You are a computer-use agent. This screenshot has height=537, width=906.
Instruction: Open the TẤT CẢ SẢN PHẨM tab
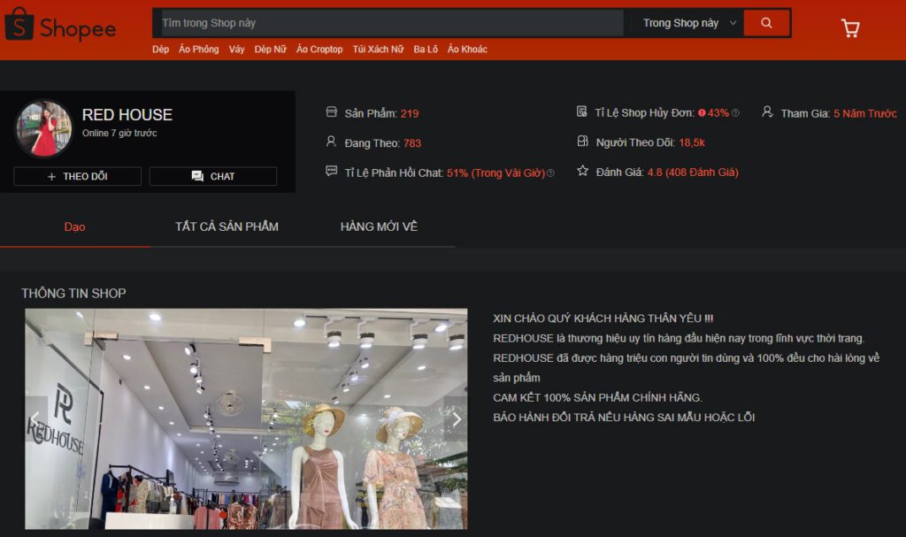(226, 226)
